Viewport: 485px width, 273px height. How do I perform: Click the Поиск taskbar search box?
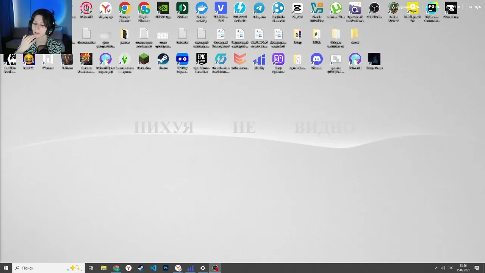[x=48, y=268]
